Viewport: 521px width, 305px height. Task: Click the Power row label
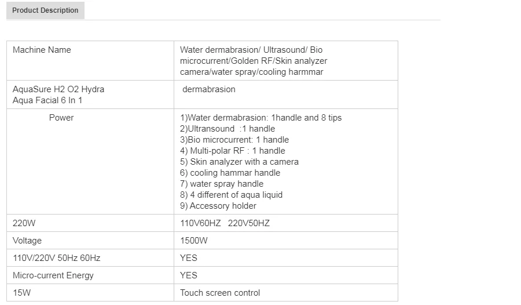point(61,118)
